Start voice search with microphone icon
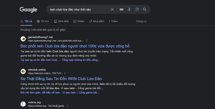 (x=129, y=10)
